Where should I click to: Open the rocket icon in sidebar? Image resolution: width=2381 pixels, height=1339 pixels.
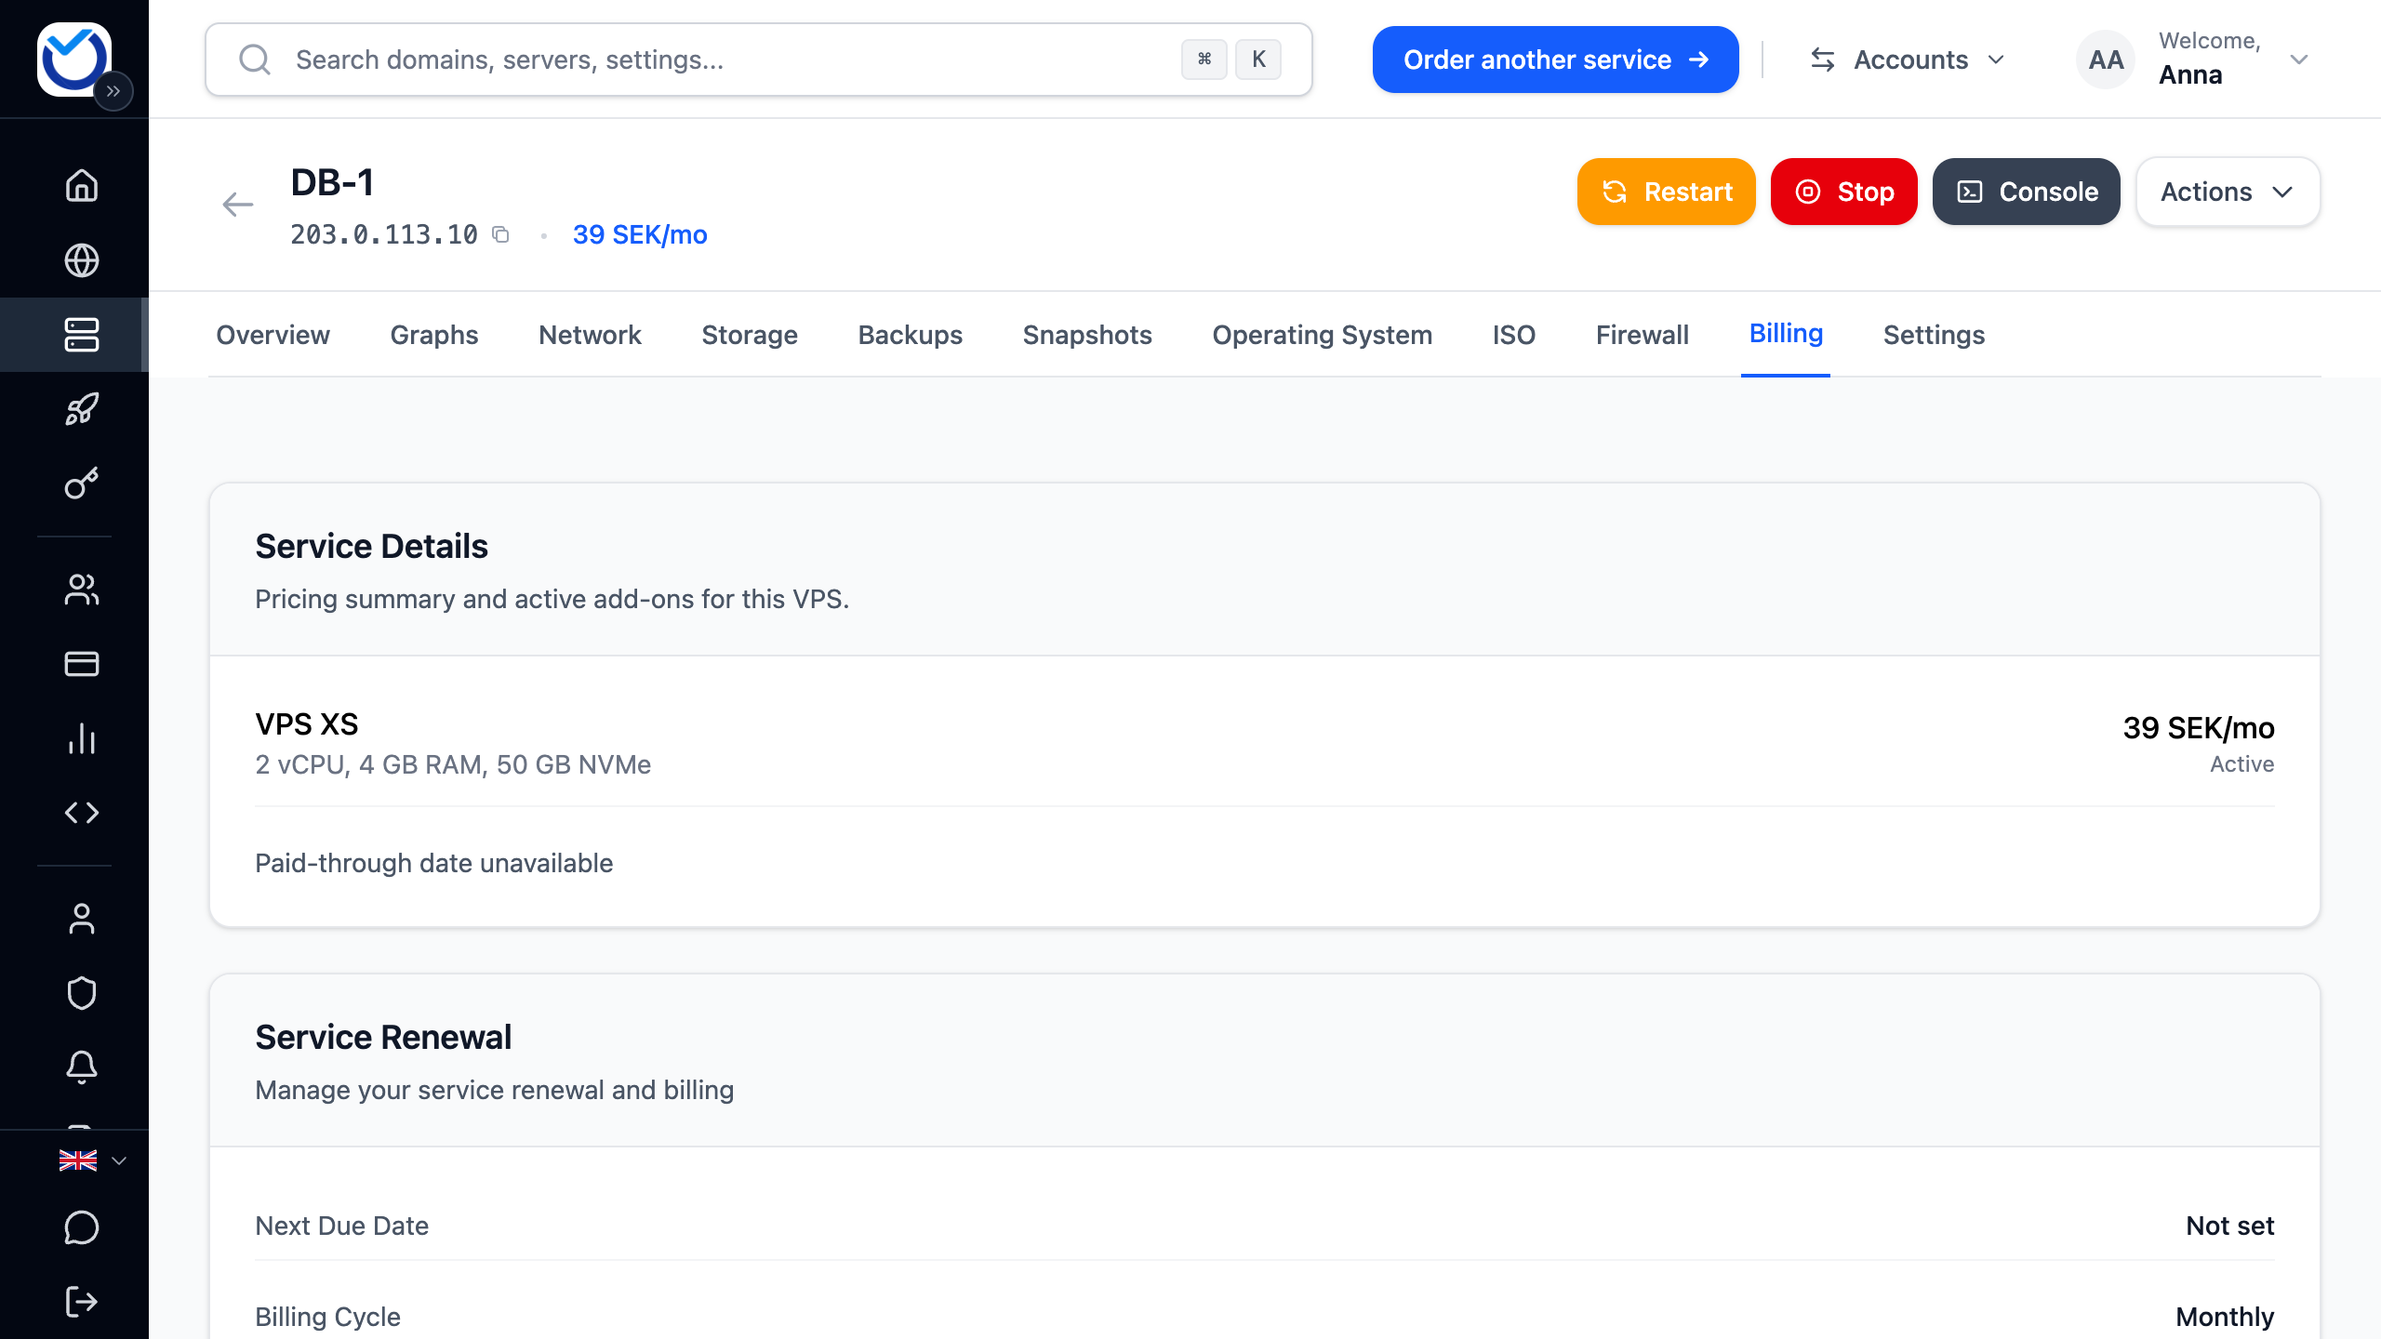[82, 409]
